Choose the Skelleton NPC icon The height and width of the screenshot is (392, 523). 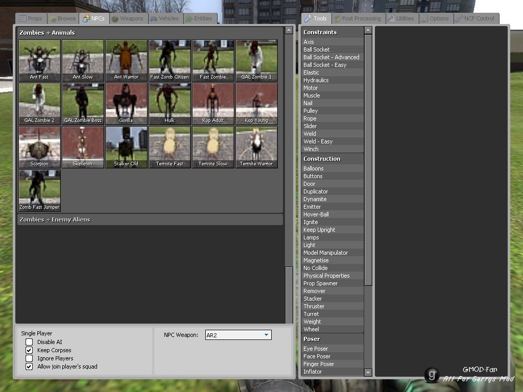[83, 147]
